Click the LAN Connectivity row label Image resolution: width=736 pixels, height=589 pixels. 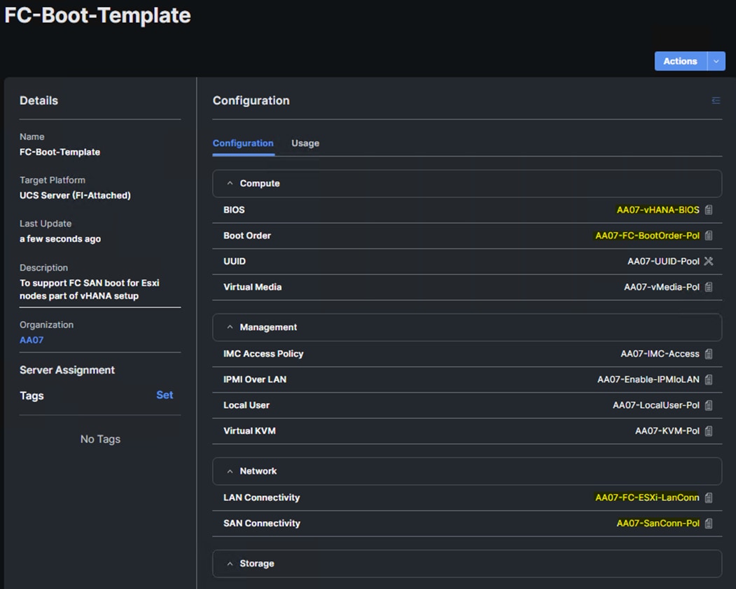pos(261,497)
